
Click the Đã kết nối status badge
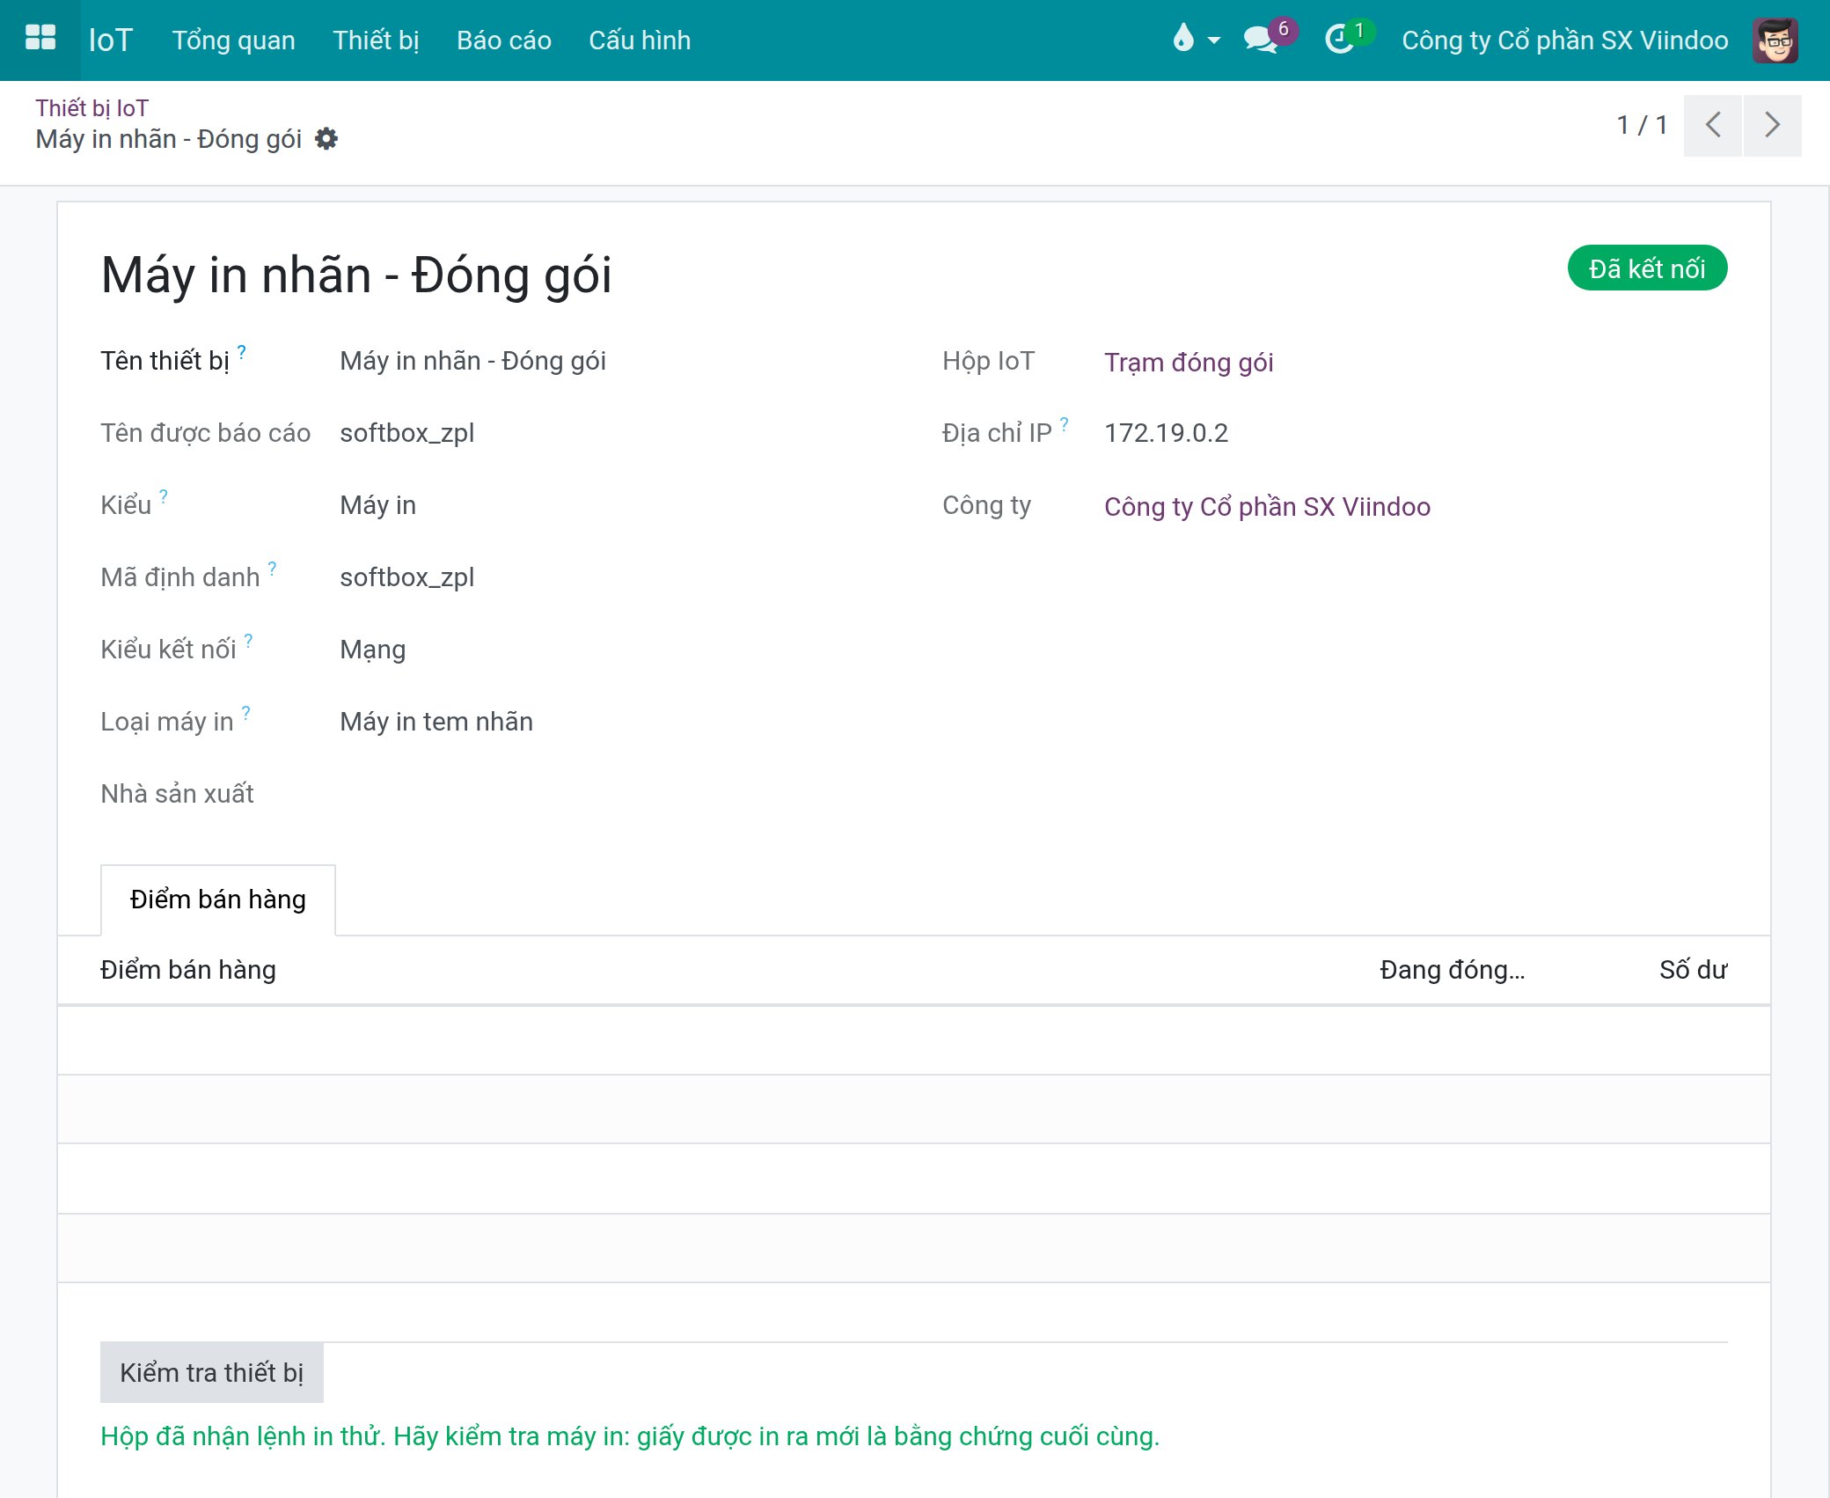point(1647,268)
